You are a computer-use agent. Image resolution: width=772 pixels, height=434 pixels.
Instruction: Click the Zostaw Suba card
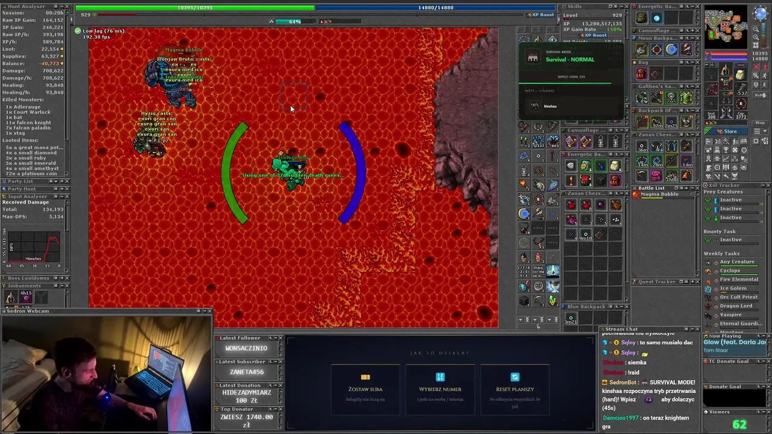click(365, 389)
